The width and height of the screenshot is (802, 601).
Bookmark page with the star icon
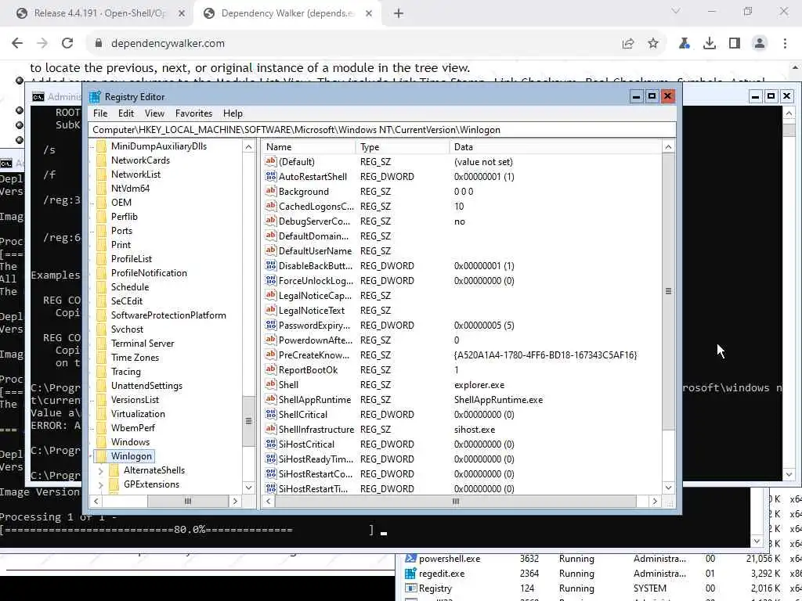(653, 44)
